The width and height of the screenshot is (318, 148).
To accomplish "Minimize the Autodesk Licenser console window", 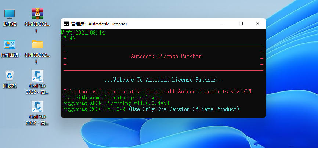I will click(x=224, y=24).
